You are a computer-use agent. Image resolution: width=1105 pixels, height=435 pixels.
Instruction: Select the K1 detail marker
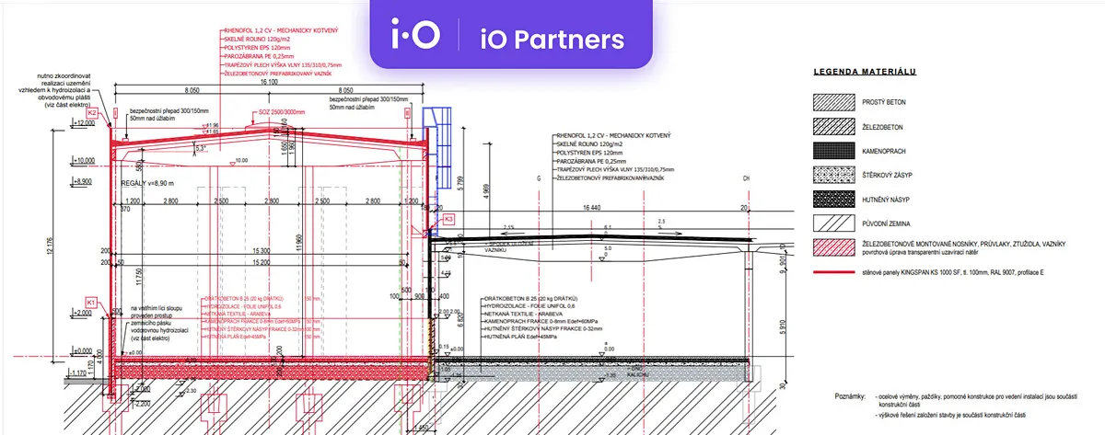pyautogui.click(x=91, y=302)
